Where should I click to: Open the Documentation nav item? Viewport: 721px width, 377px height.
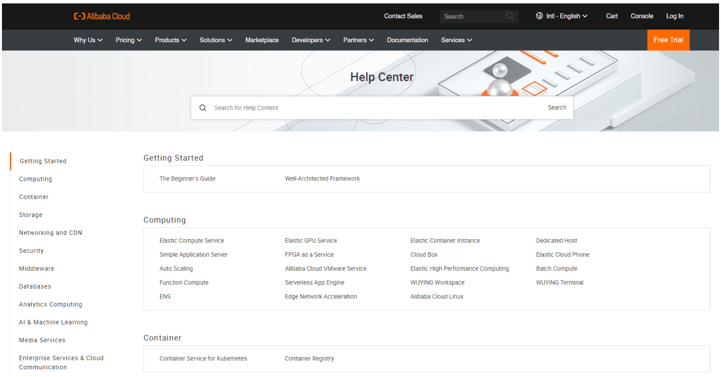(x=407, y=40)
